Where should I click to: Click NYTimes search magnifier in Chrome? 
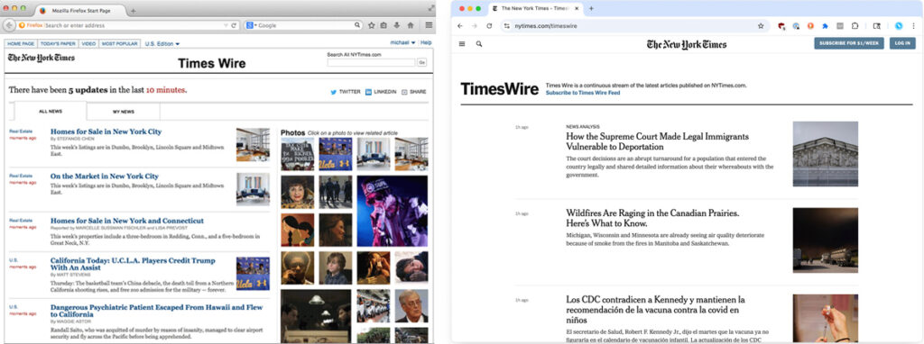click(x=479, y=43)
